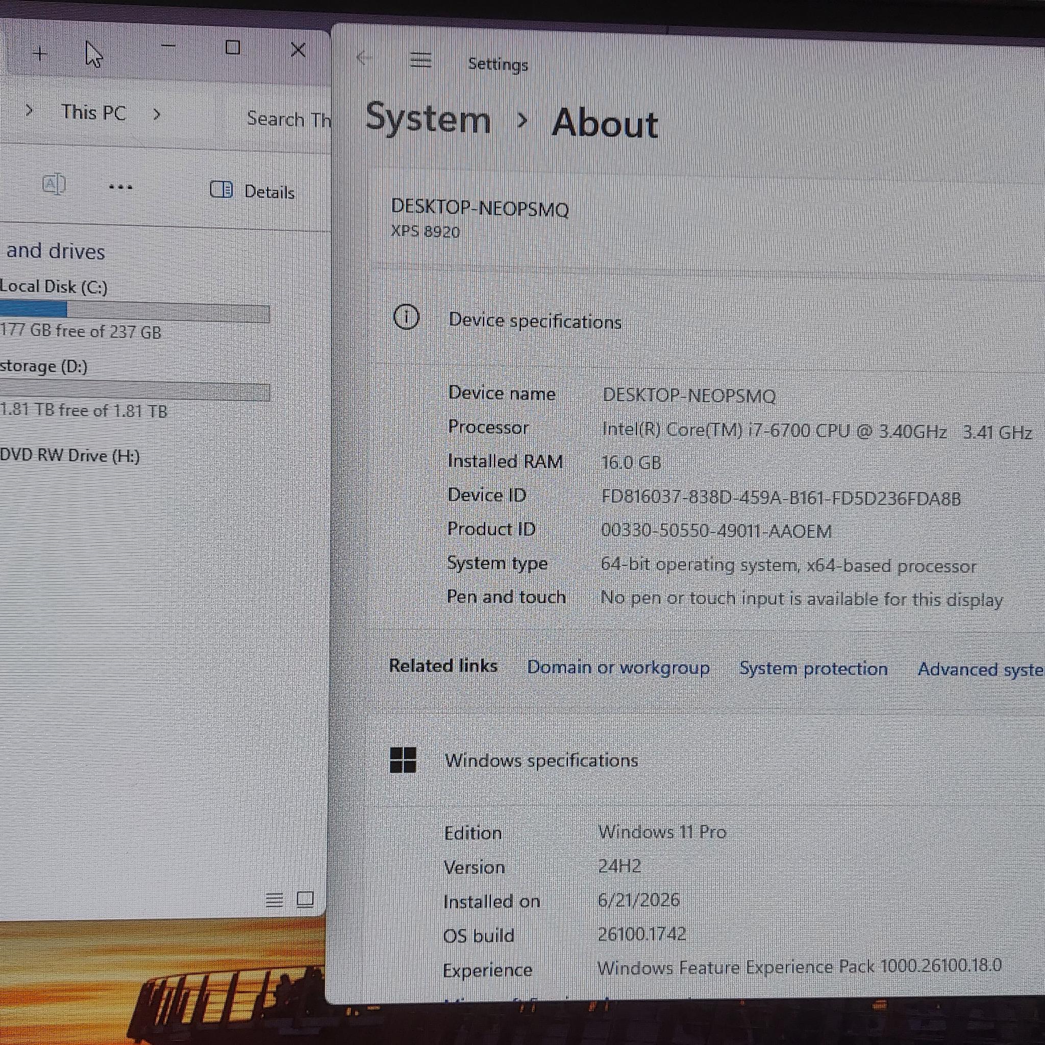
Task: Maximize the File Explorer window
Action: point(233,47)
